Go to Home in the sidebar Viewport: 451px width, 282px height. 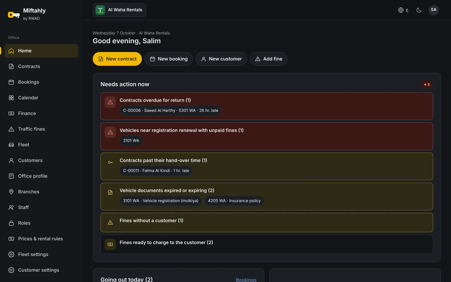click(41, 51)
